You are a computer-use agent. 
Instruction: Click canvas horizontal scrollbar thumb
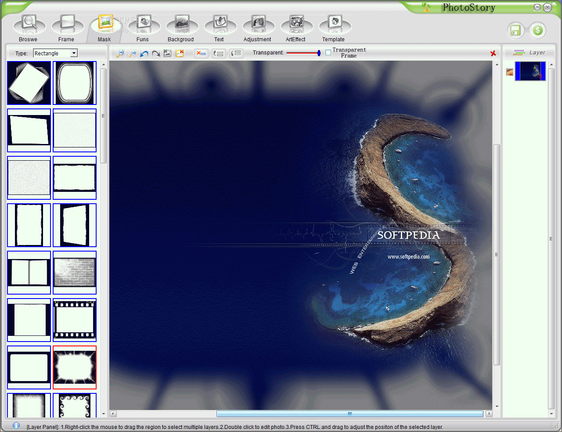tap(350, 414)
